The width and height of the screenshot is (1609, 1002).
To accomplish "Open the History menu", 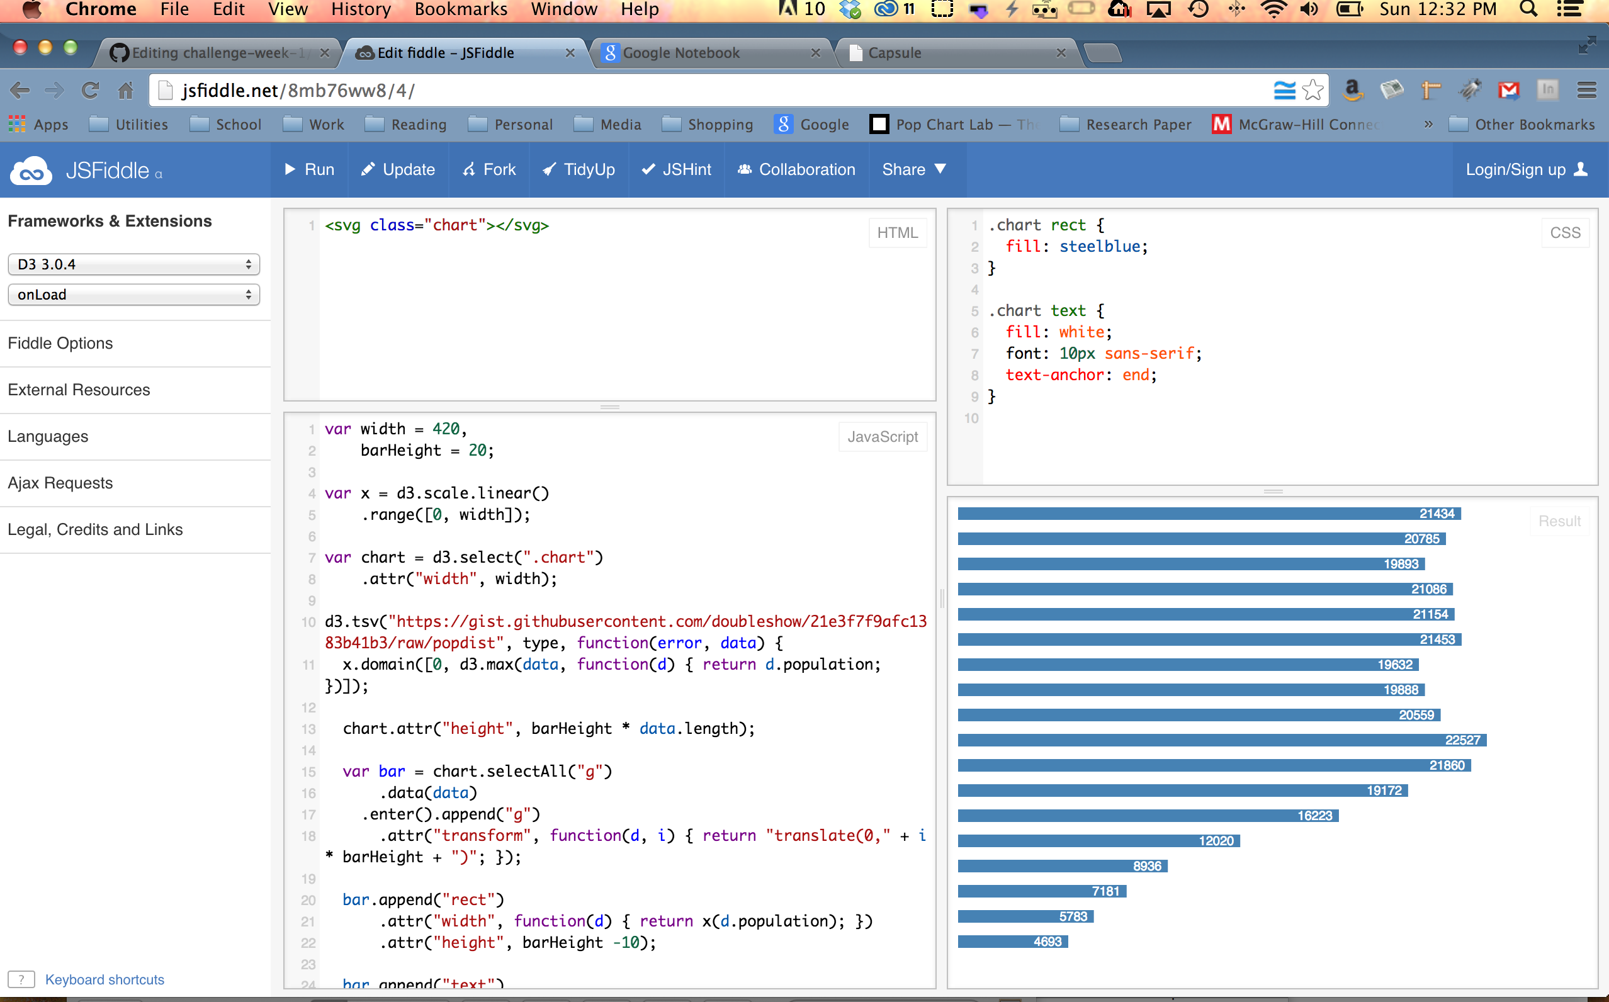I will [361, 9].
